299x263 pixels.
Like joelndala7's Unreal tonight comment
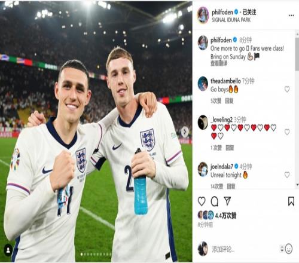coord(287,175)
